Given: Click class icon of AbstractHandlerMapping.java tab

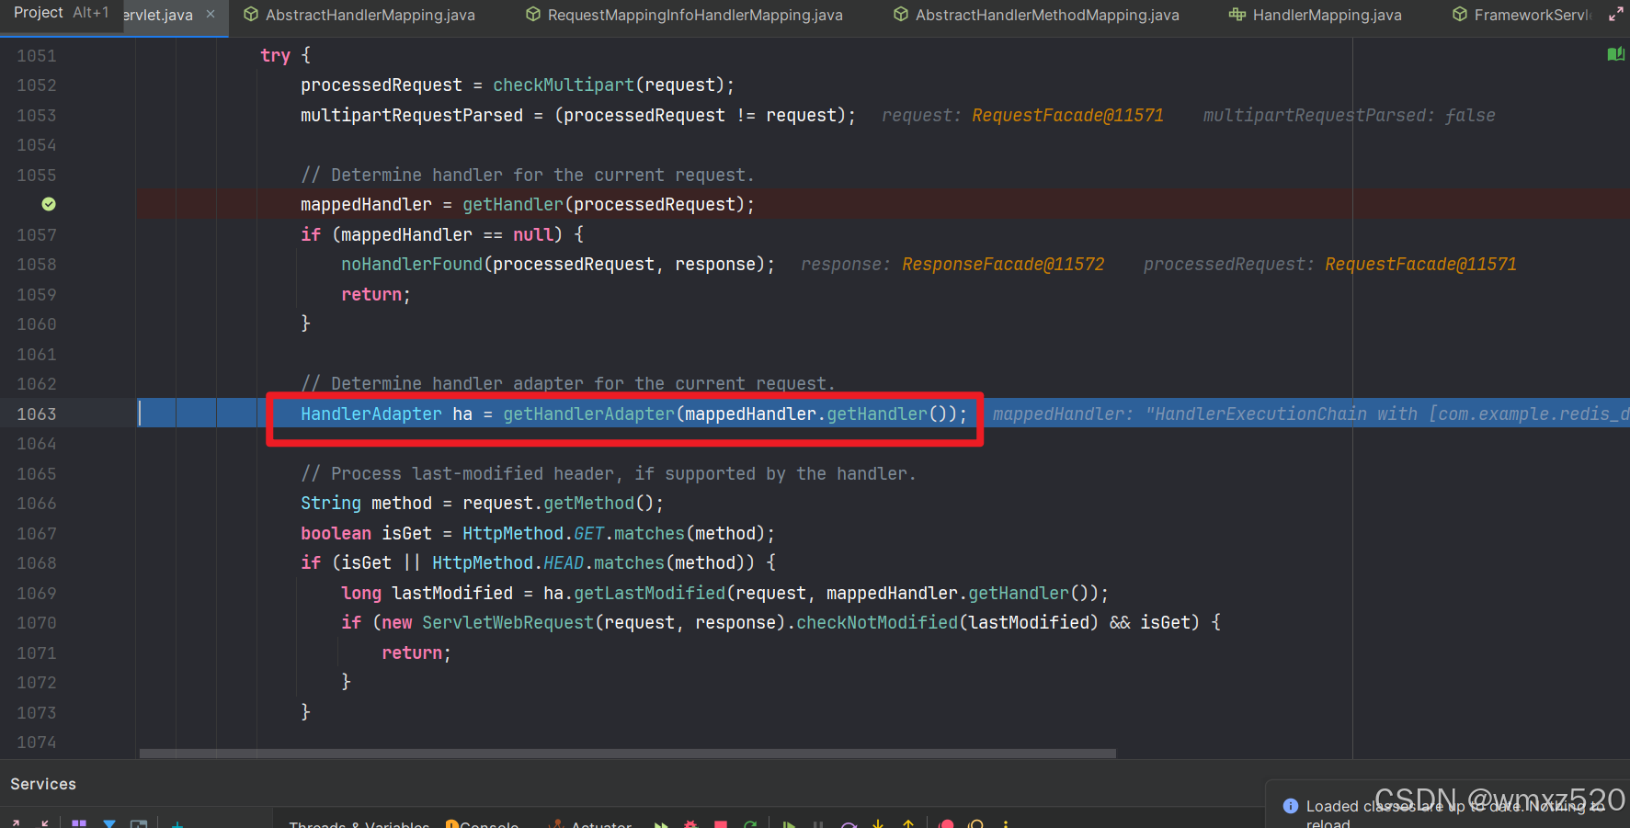Looking at the screenshot, I should [x=251, y=15].
